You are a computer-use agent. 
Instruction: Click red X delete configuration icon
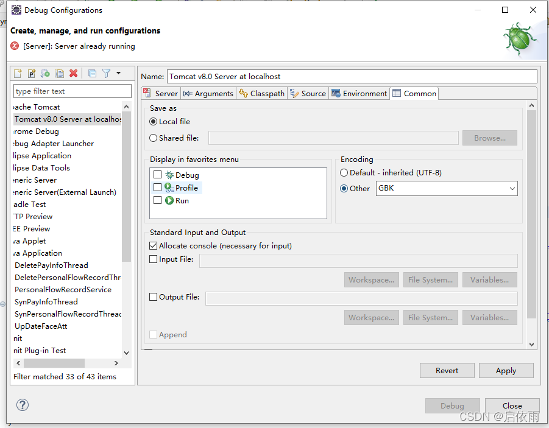point(74,73)
